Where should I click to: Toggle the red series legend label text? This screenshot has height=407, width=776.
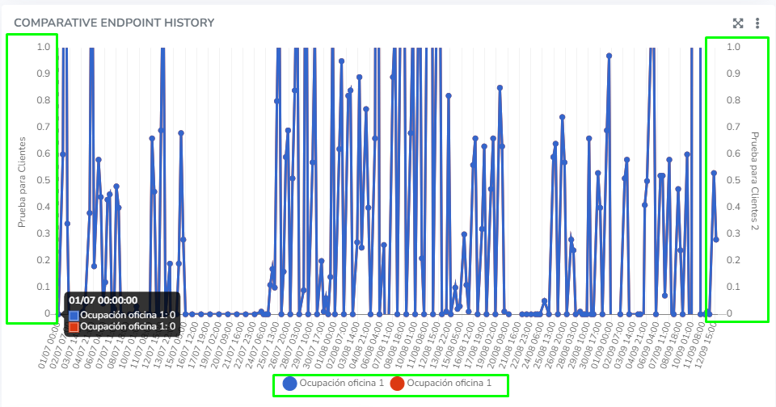point(449,384)
